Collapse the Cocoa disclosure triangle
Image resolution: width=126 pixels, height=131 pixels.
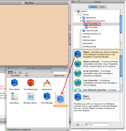click(78, 15)
